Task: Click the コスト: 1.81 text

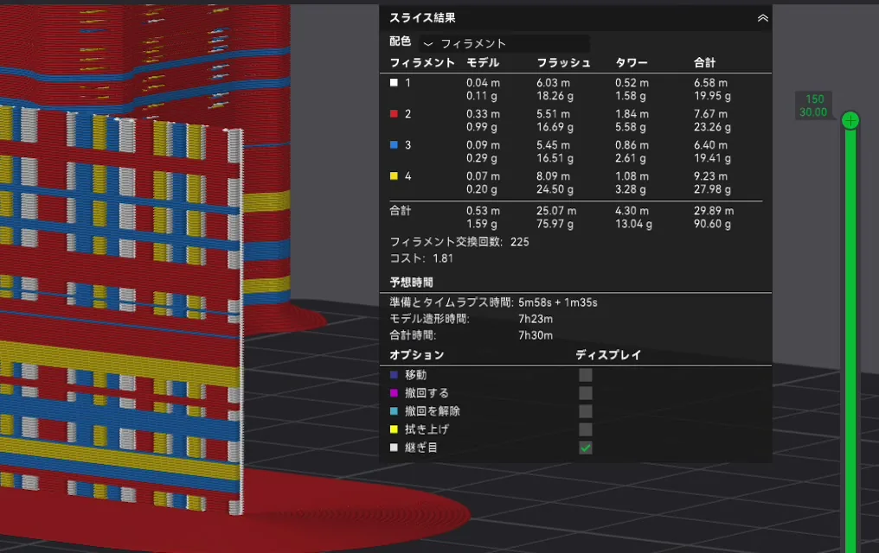Action: coord(421,258)
